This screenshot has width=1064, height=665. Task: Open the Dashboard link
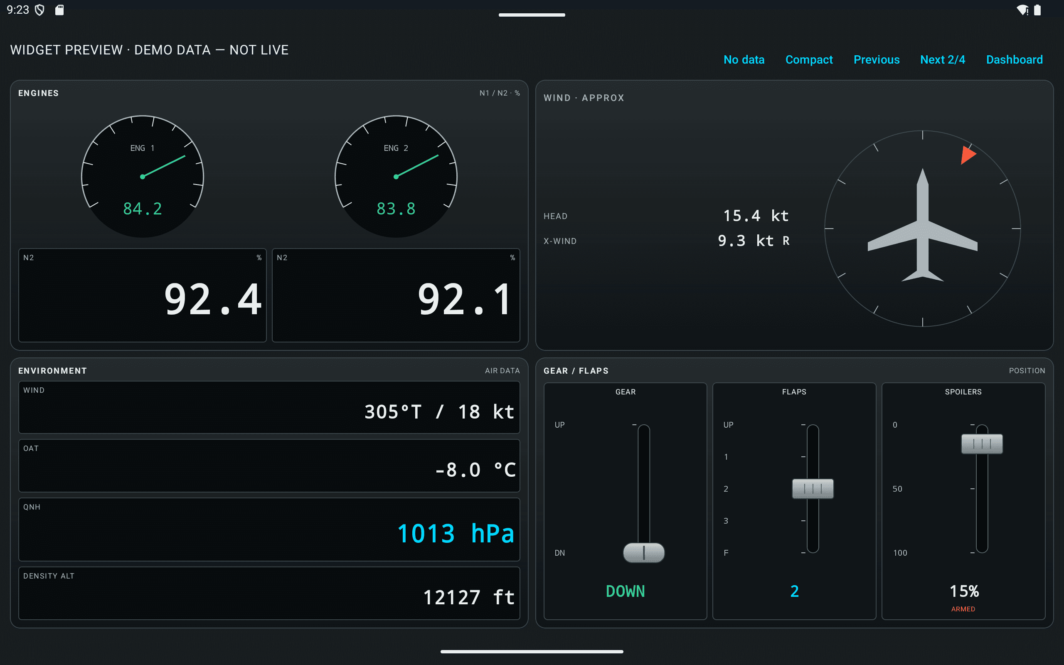(x=1014, y=59)
